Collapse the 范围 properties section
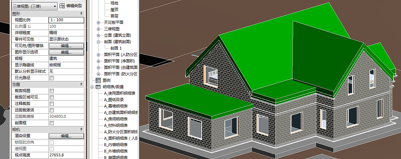 click(x=81, y=84)
